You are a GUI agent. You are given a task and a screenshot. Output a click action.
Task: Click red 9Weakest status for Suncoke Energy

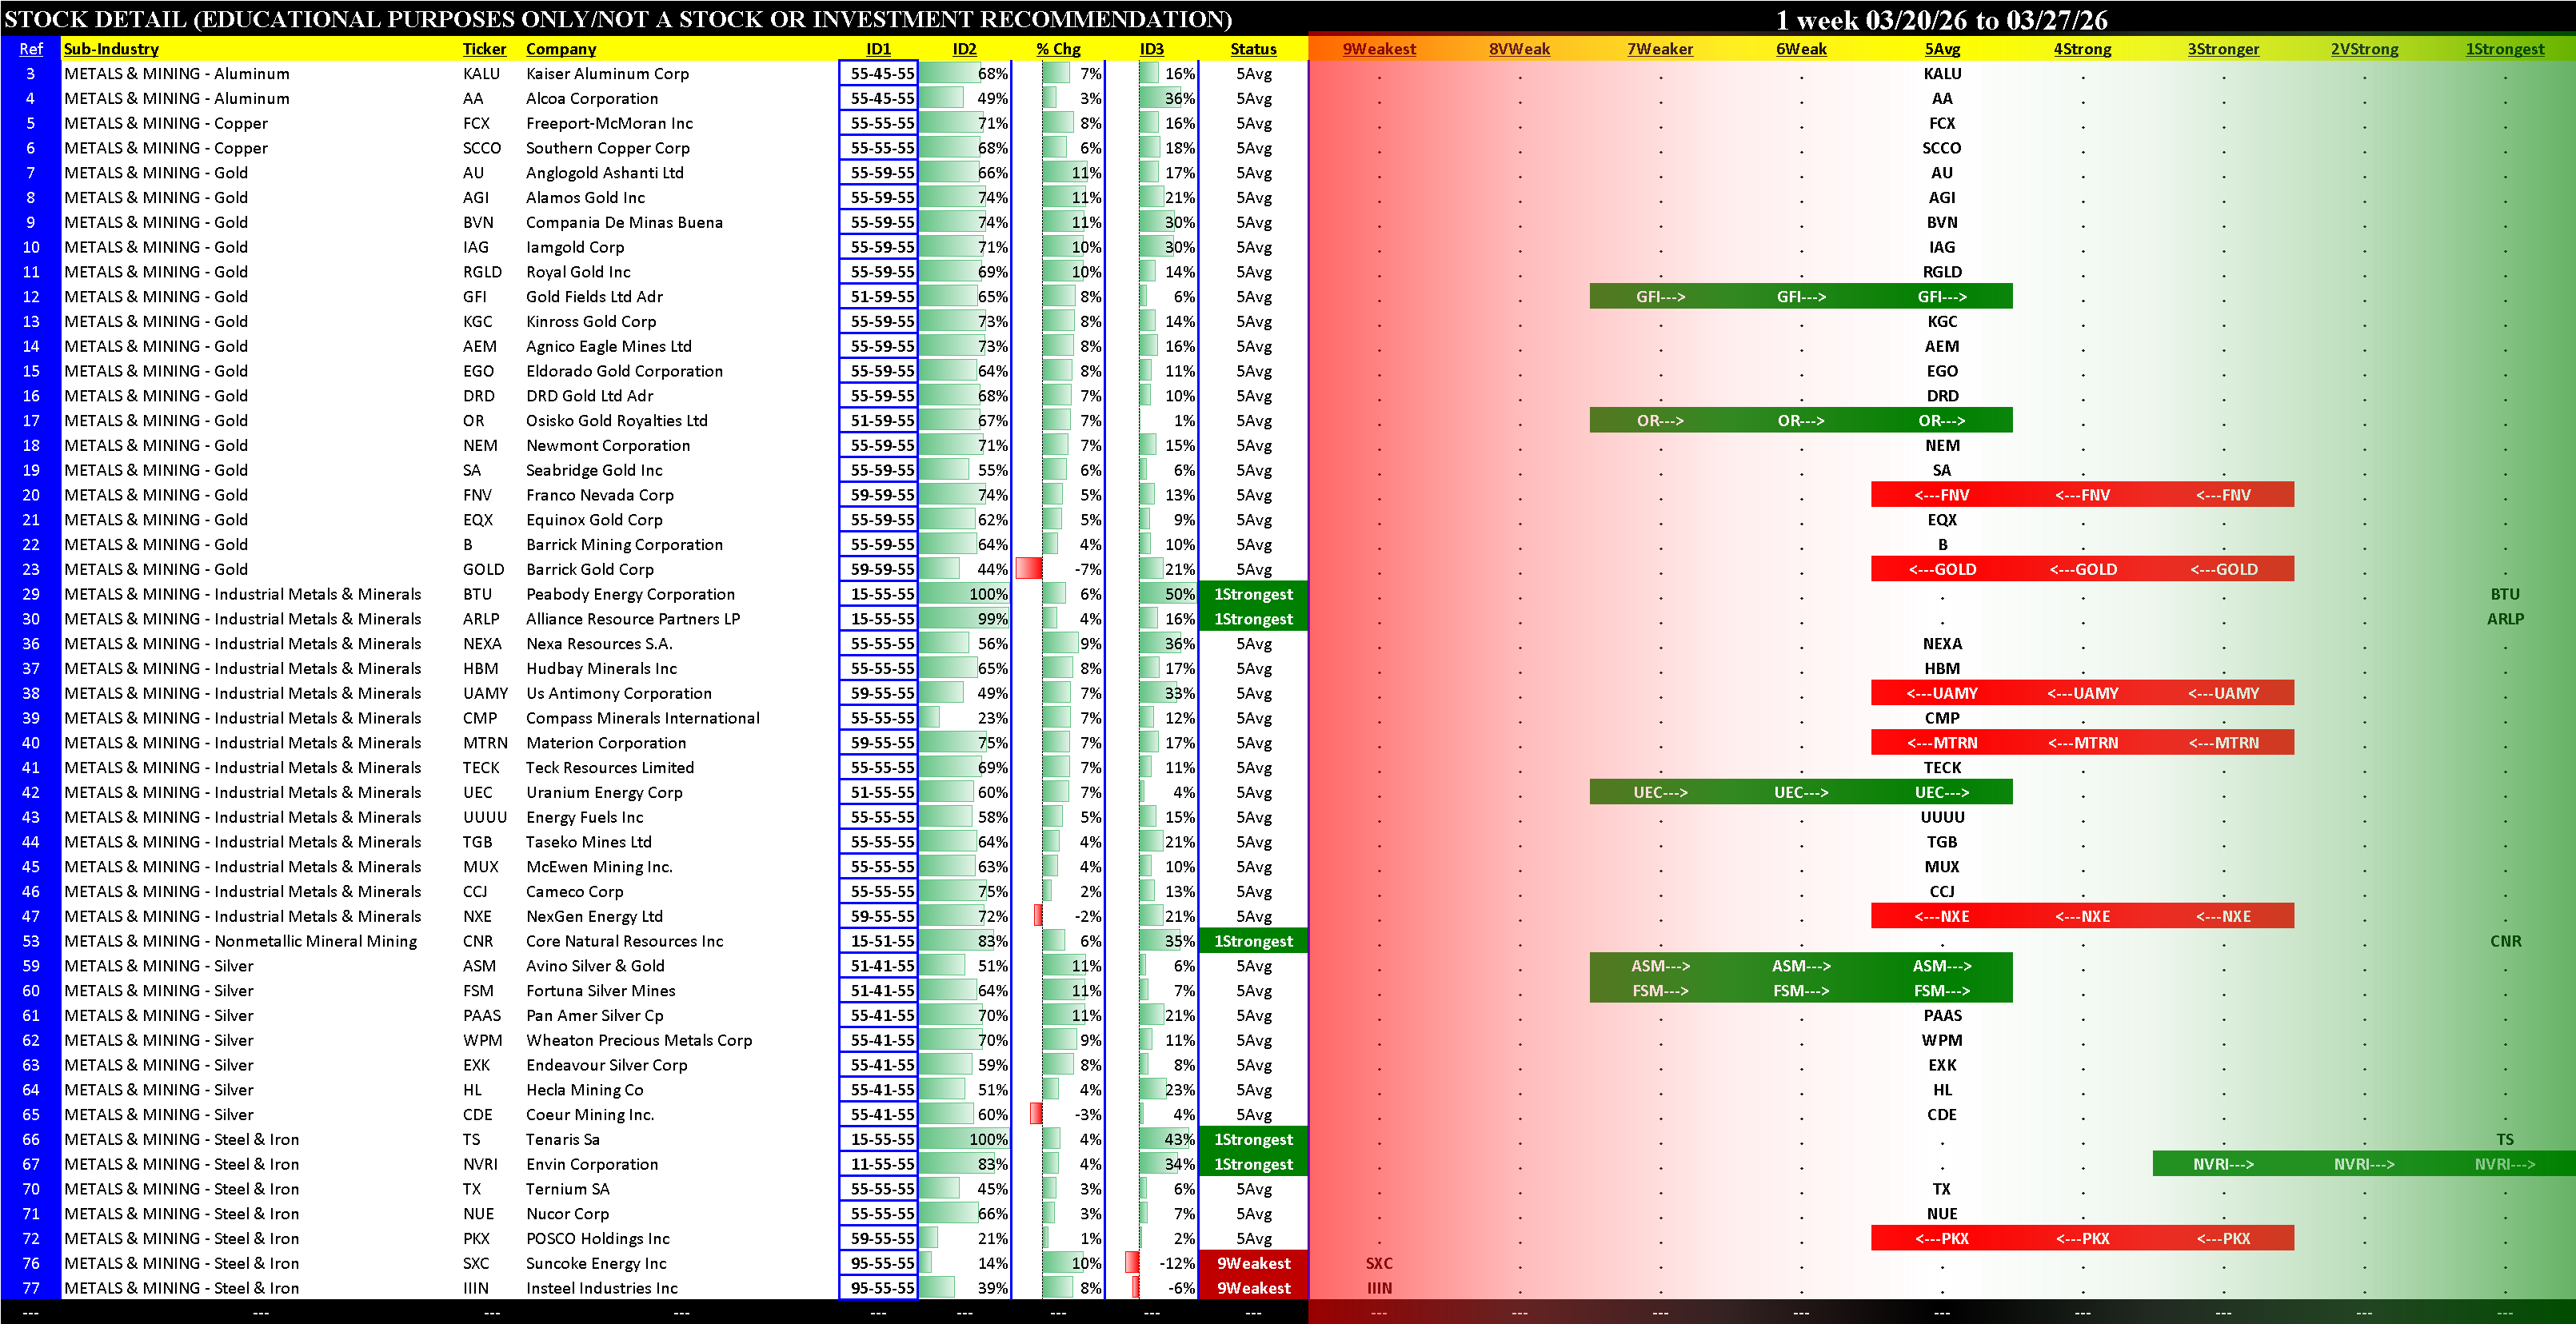1253,1263
